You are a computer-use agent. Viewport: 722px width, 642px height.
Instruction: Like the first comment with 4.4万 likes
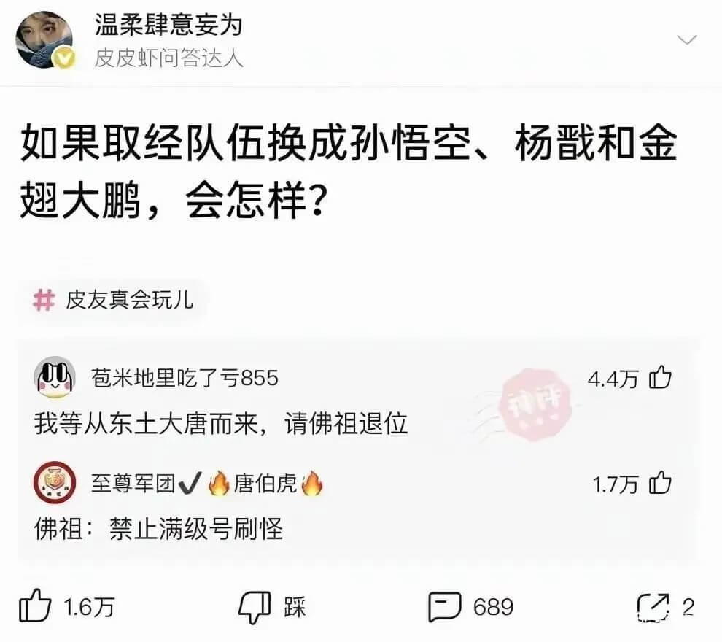coord(660,378)
